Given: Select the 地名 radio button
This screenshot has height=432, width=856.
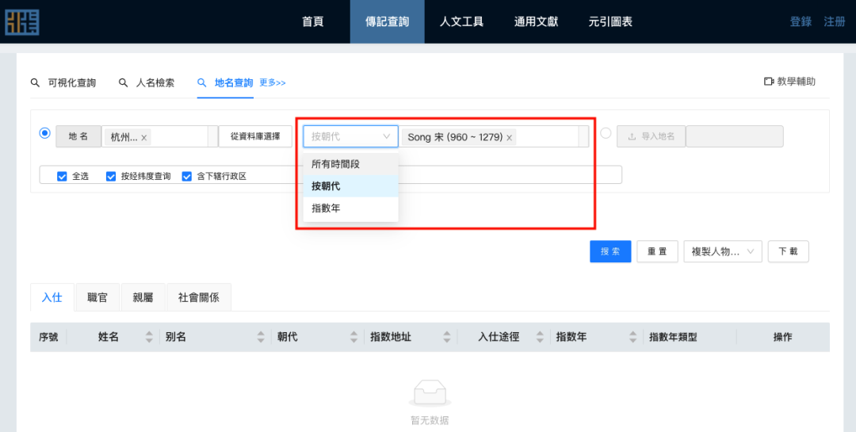Looking at the screenshot, I should click(44, 132).
